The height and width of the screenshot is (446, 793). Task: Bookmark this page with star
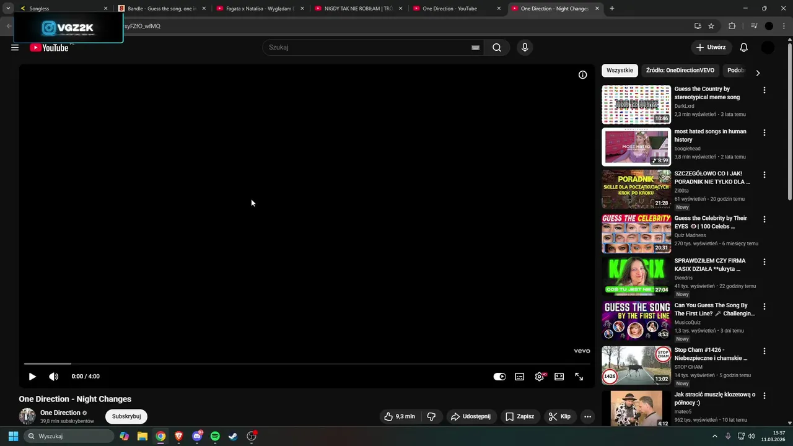(x=711, y=26)
